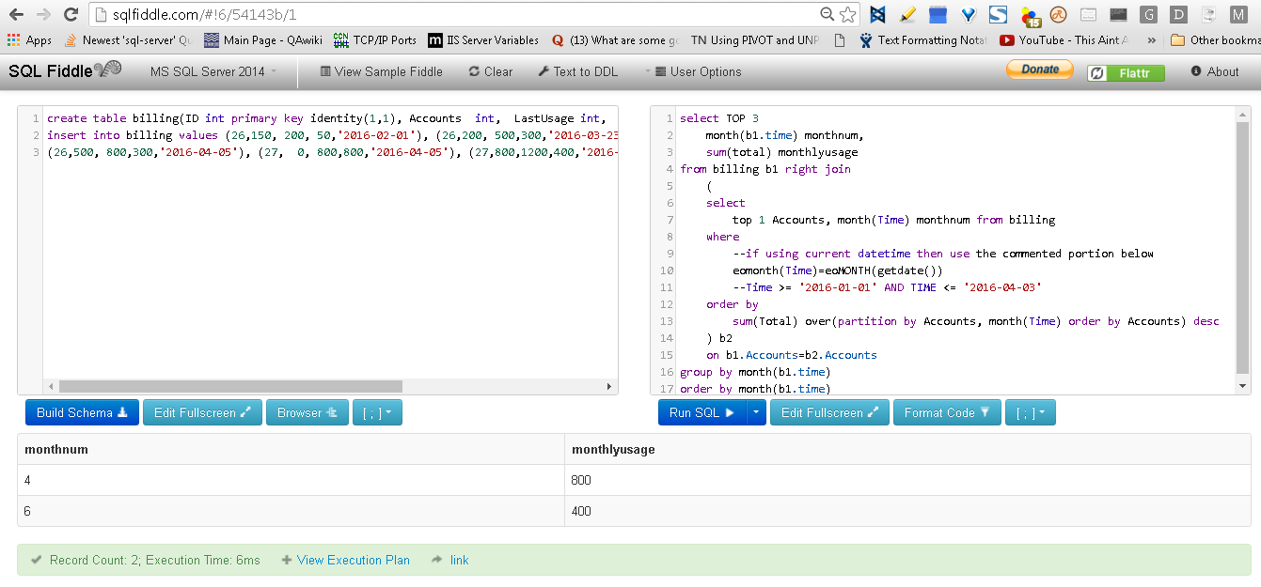This screenshot has height=587, width=1261.
Task: Open the gray M extension icon
Action: tap(1238, 15)
